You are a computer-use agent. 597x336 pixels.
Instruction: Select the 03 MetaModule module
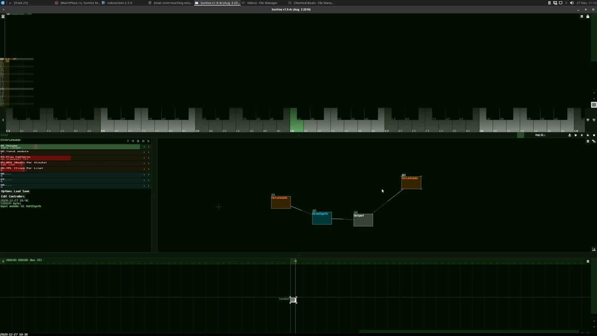click(411, 182)
